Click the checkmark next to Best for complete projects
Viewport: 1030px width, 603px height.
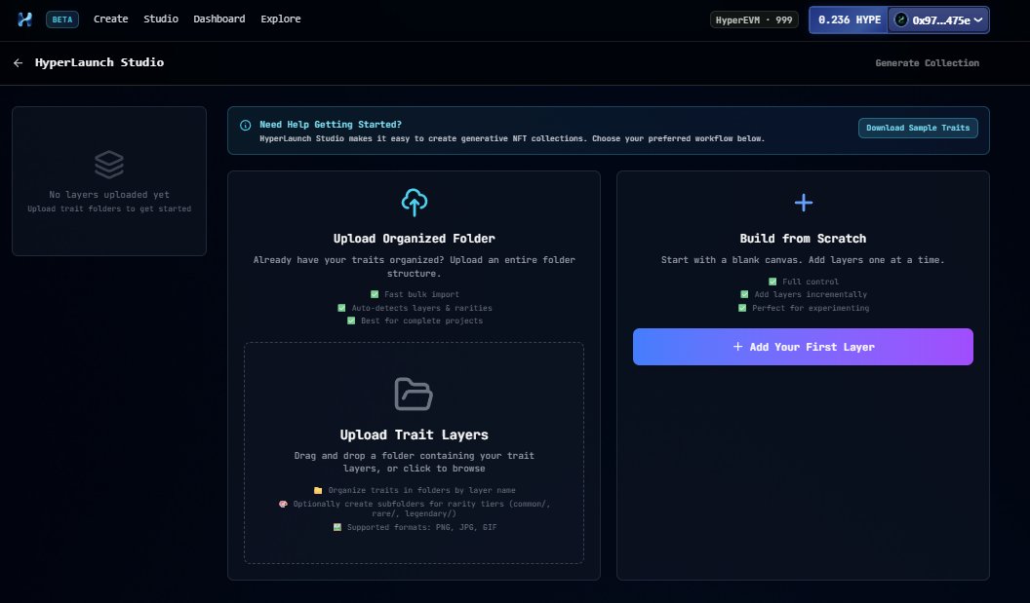351,320
